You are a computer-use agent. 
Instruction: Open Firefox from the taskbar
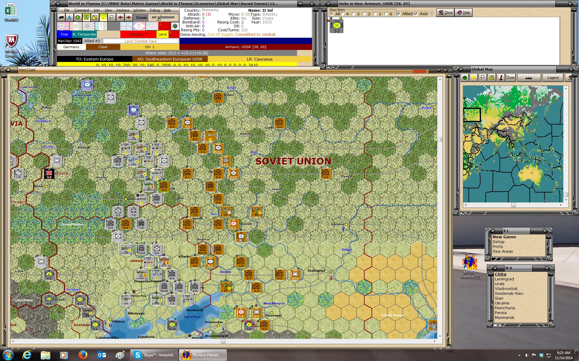(x=83, y=355)
